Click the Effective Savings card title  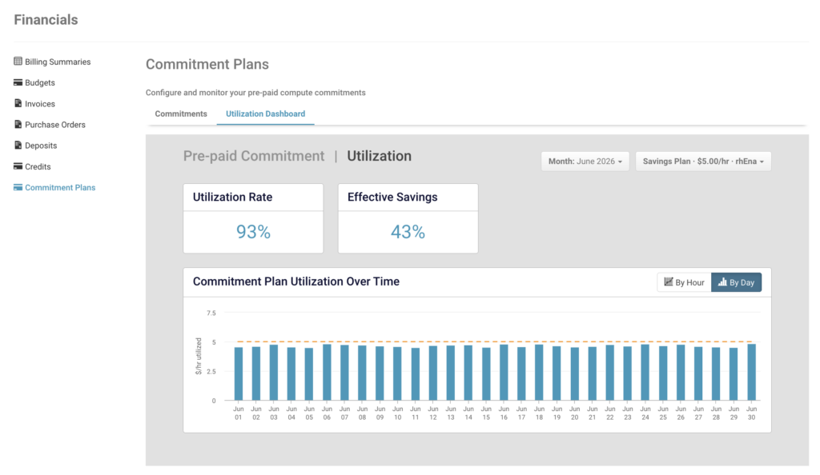coord(392,197)
